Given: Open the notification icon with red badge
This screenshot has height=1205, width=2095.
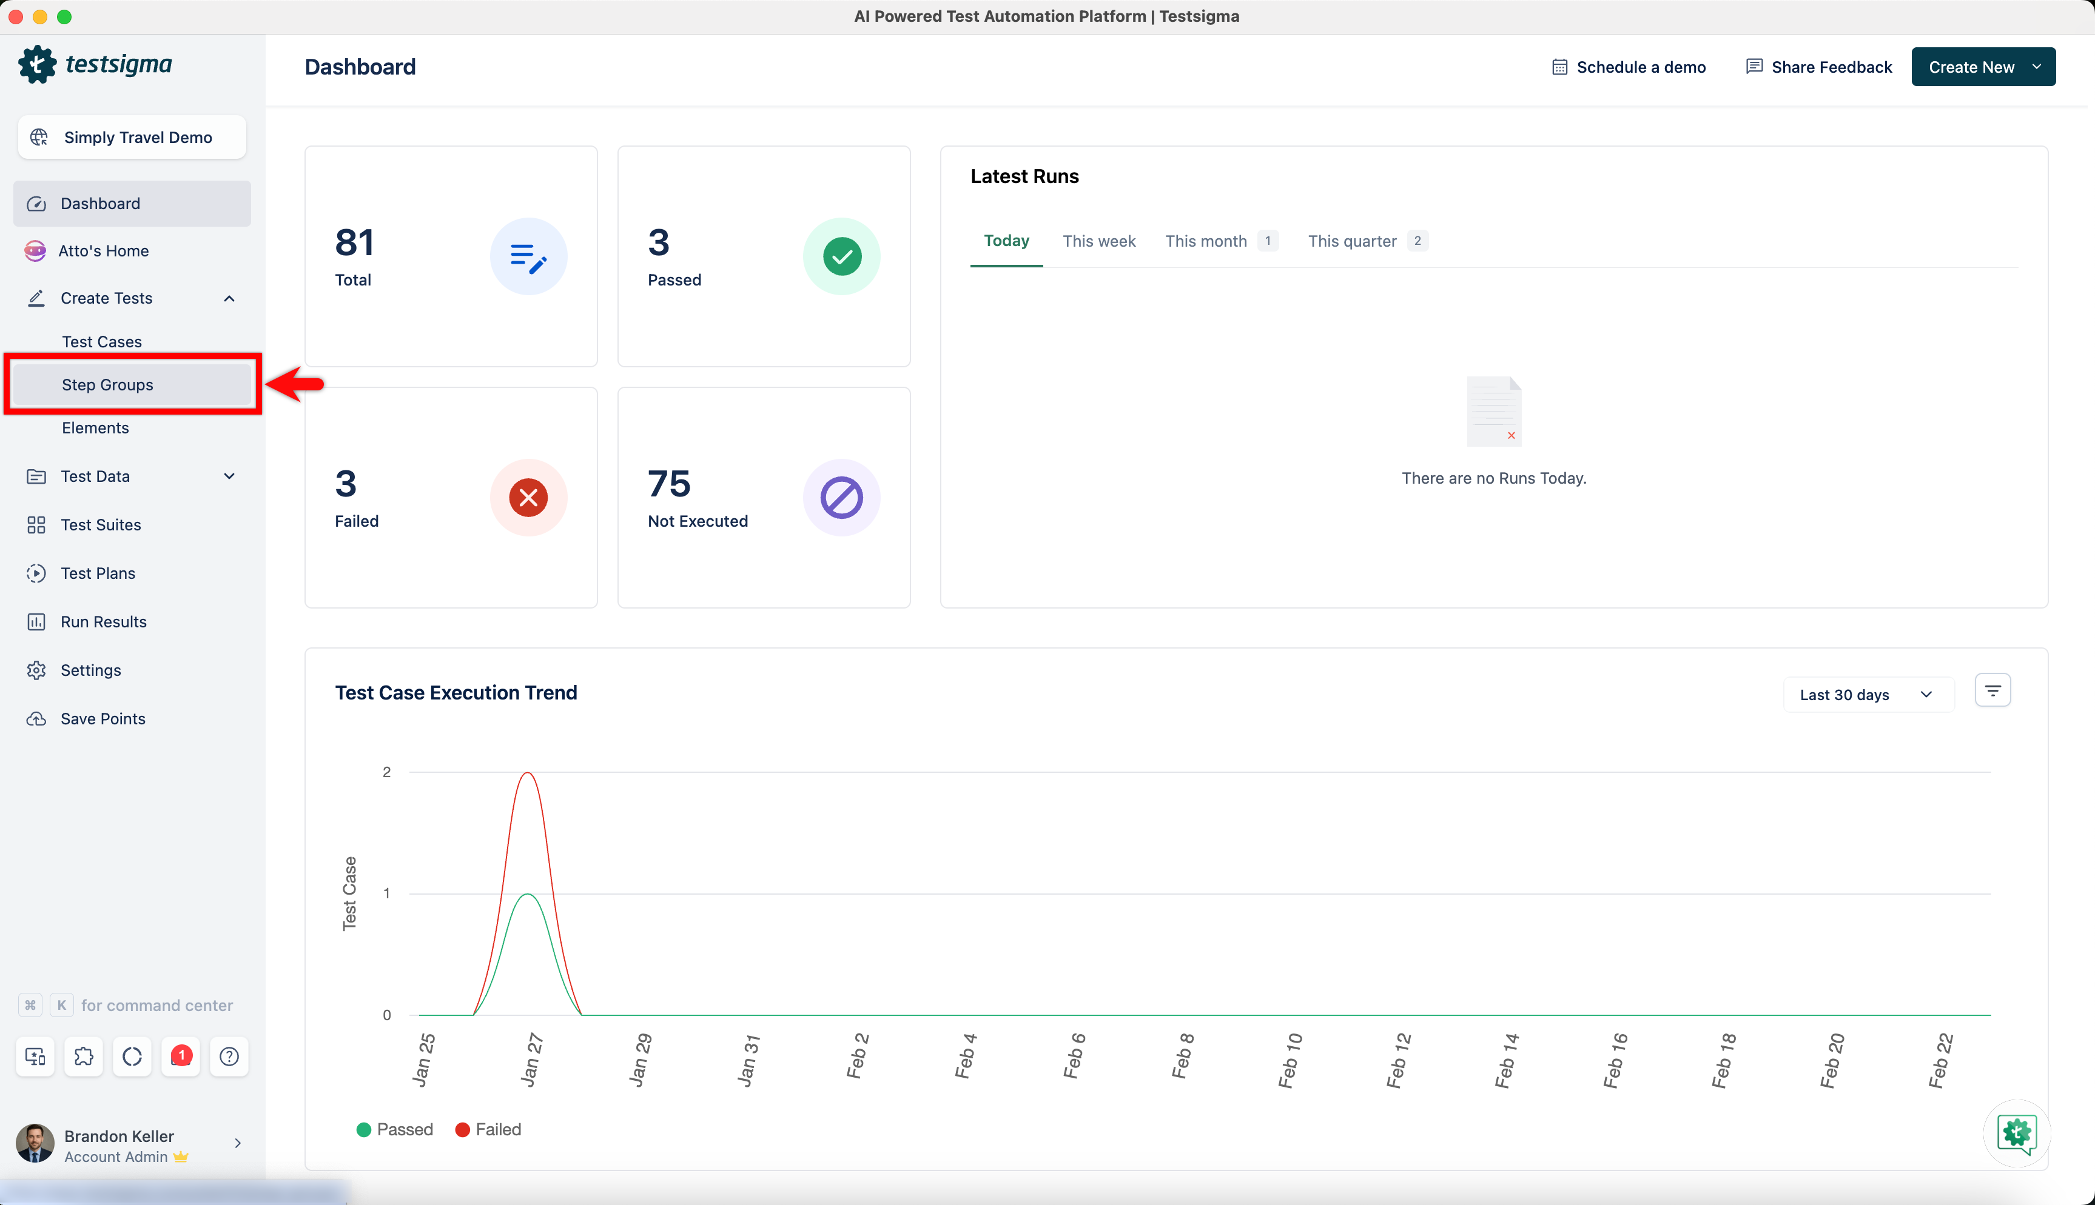Looking at the screenshot, I should pyautogui.click(x=181, y=1056).
